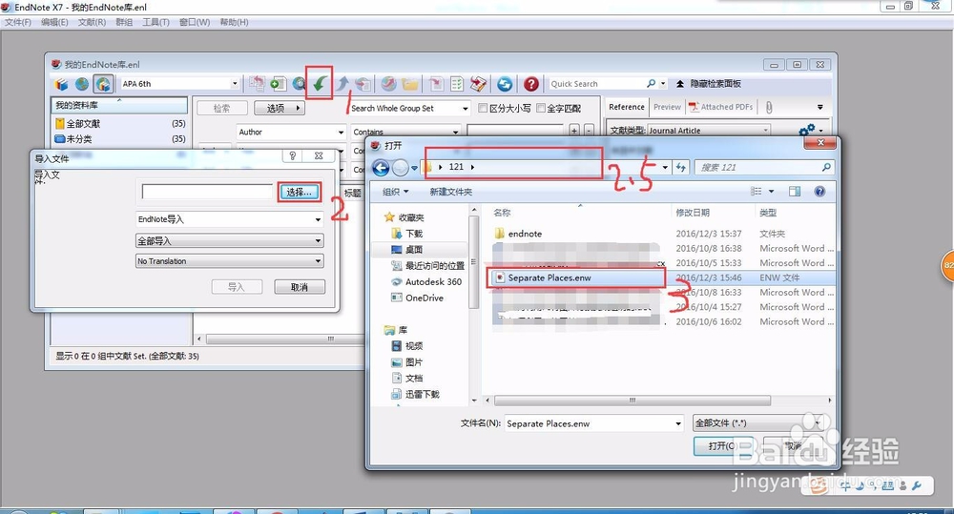Open 文件(F) menu
The height and width of the screenshot is (514, 954).
[17, 22]
